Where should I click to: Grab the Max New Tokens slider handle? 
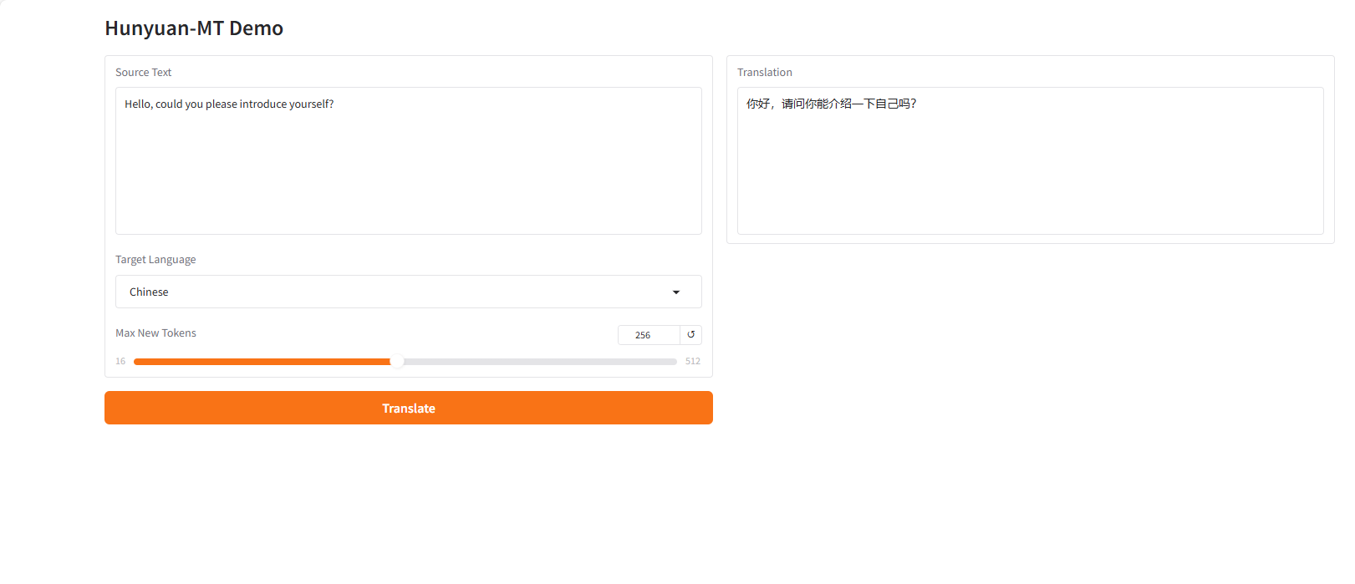tap(397, 362)
